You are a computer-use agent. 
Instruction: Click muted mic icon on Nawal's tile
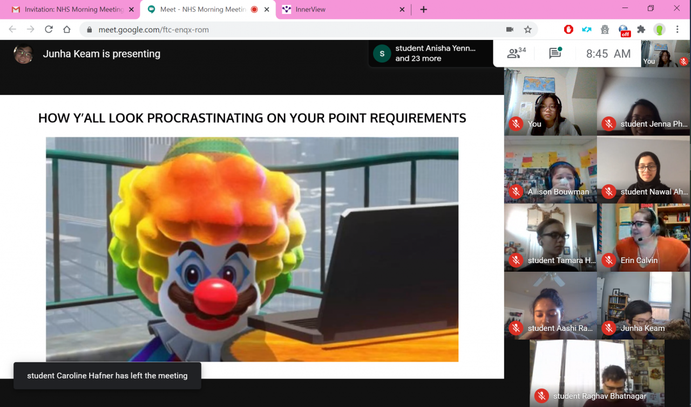coord(609,191)
